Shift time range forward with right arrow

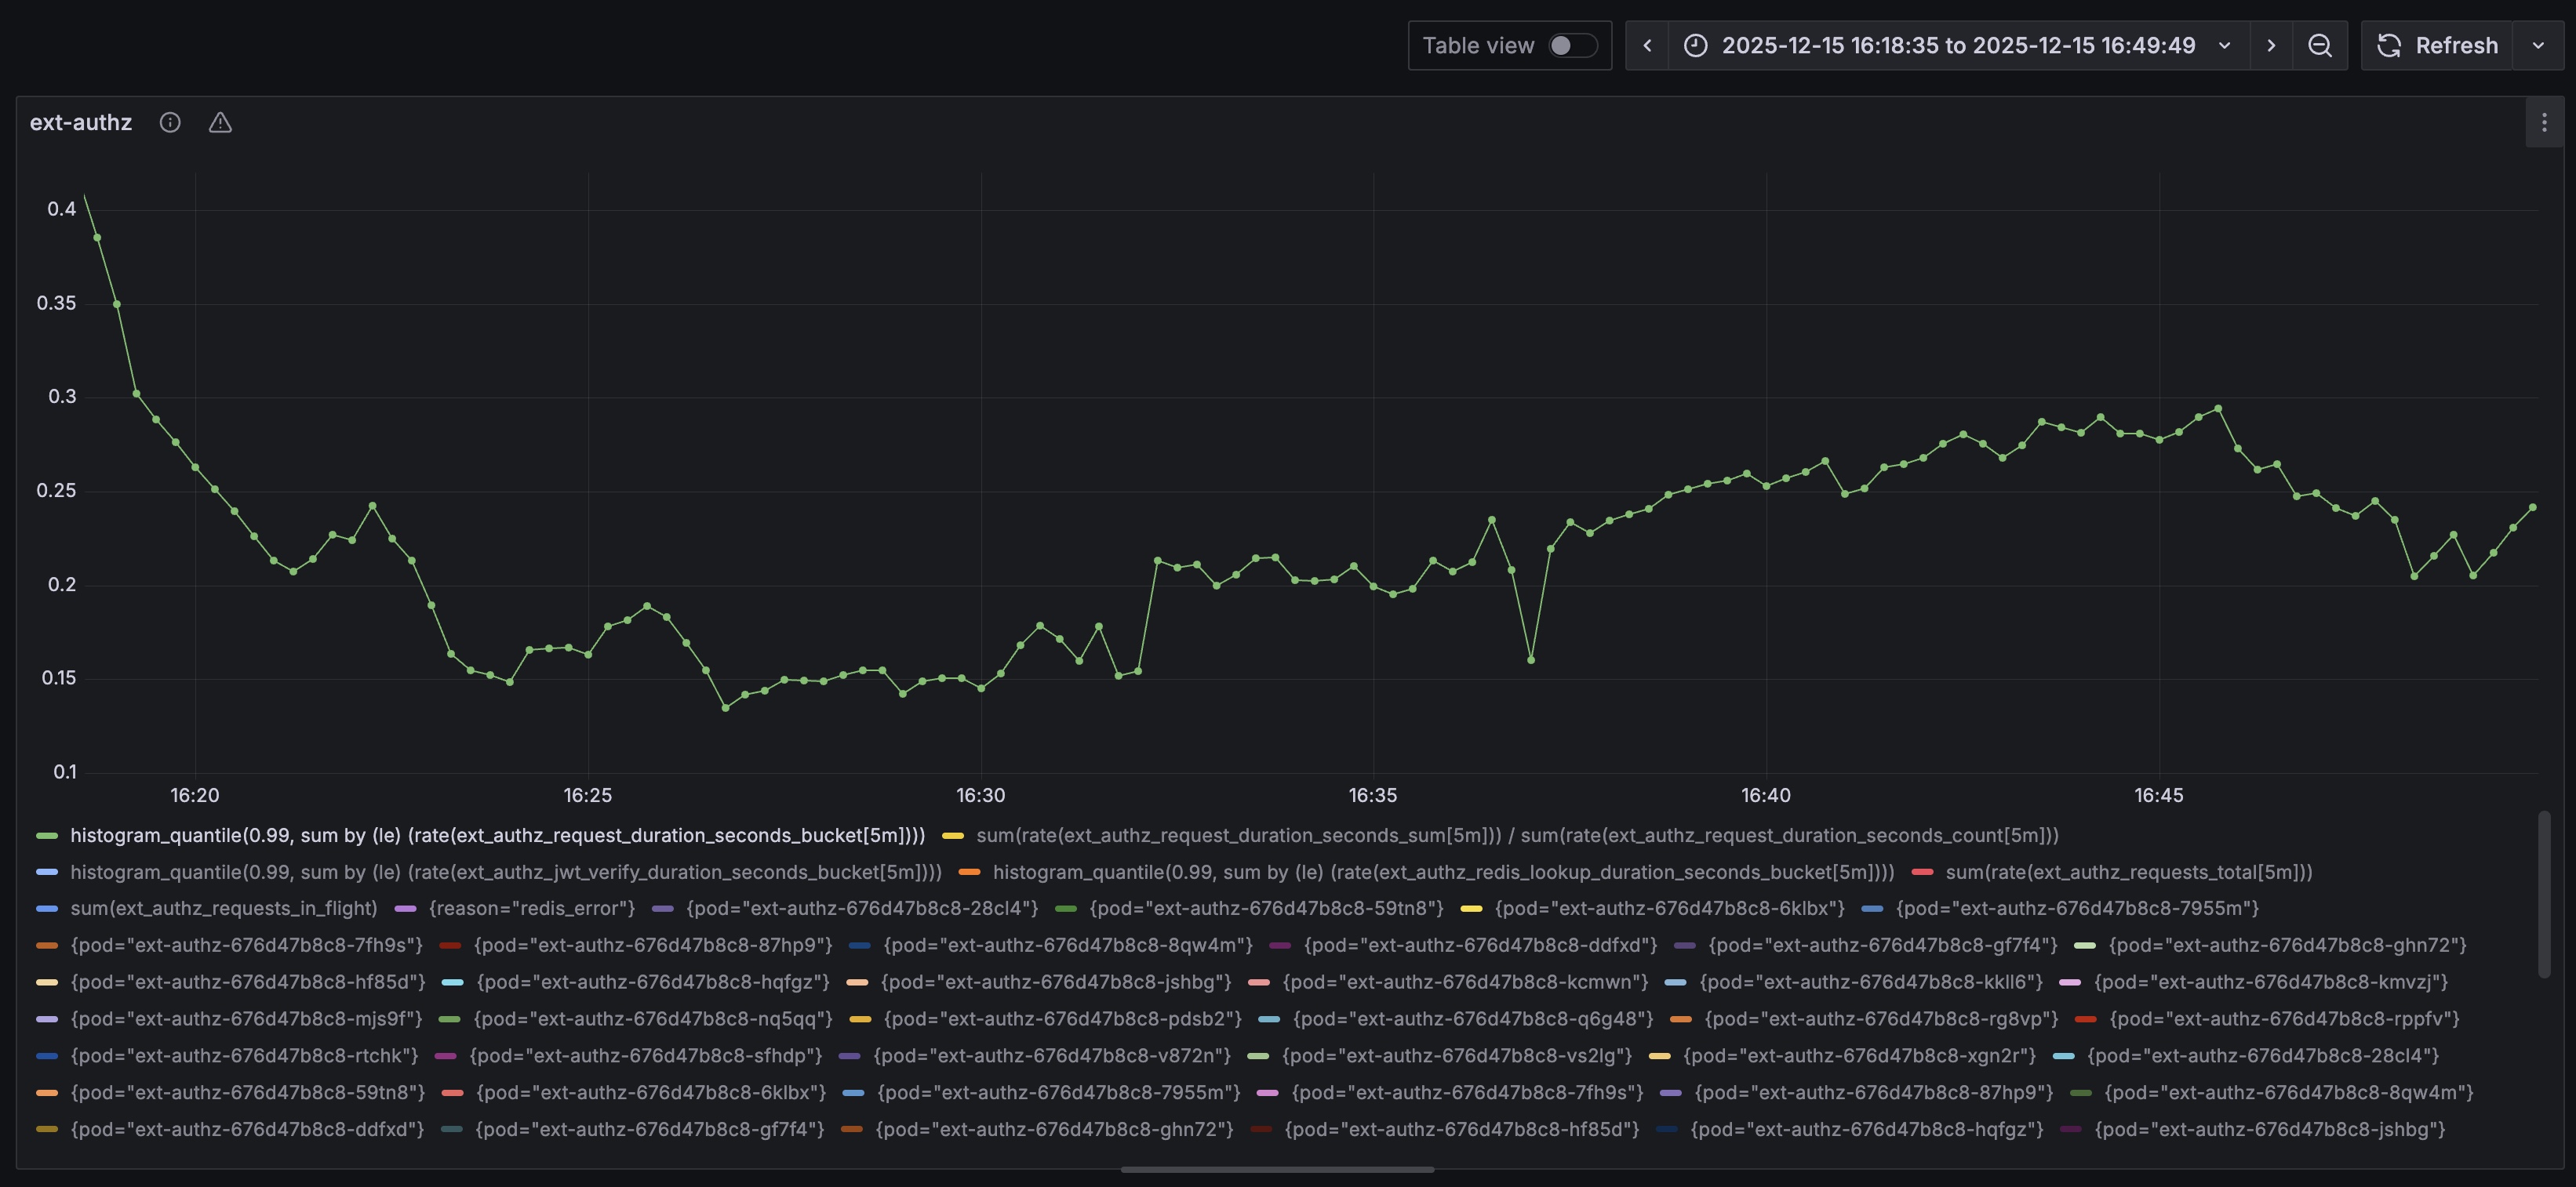click(x=2271, y=45)
